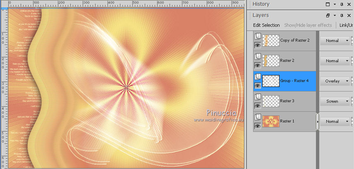Select the Raster 2 layer name
This screenshot has height=169, width=354.
tap(287, 61)
